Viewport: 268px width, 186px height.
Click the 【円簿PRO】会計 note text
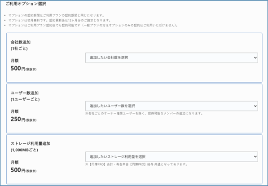point(136,164)
